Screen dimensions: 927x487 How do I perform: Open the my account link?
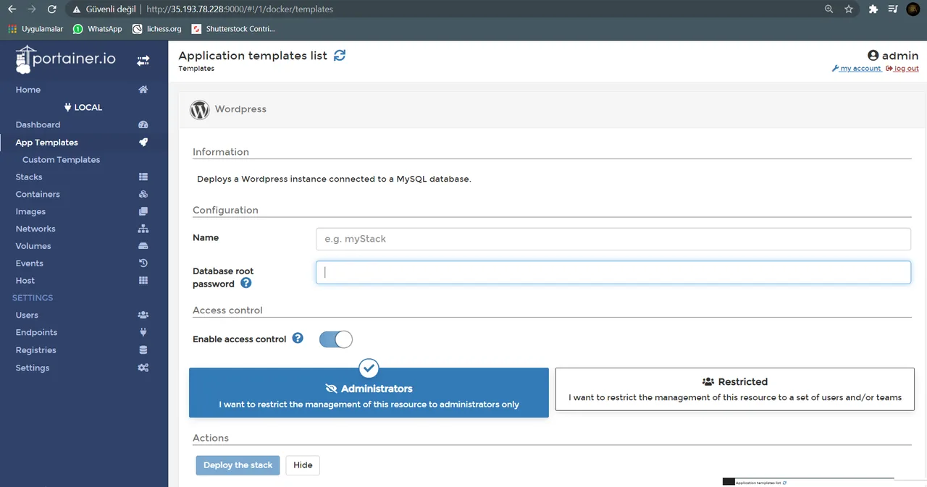pyautogui.click(x=857, y=69)
